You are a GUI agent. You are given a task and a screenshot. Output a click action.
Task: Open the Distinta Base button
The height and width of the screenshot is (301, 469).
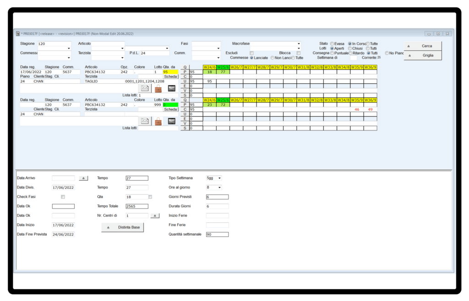tap(122, 227)
